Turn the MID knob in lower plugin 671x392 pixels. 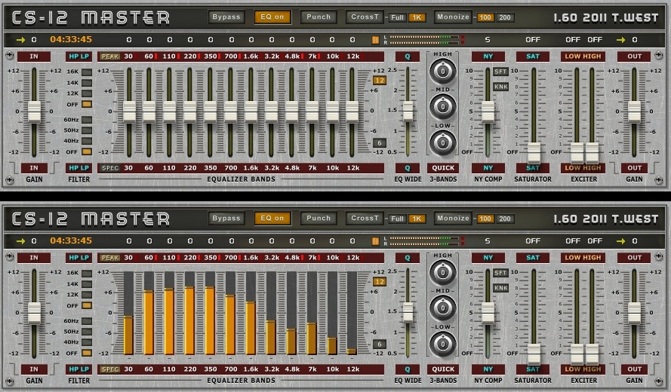pyautogui.click(x=442, y=308)
